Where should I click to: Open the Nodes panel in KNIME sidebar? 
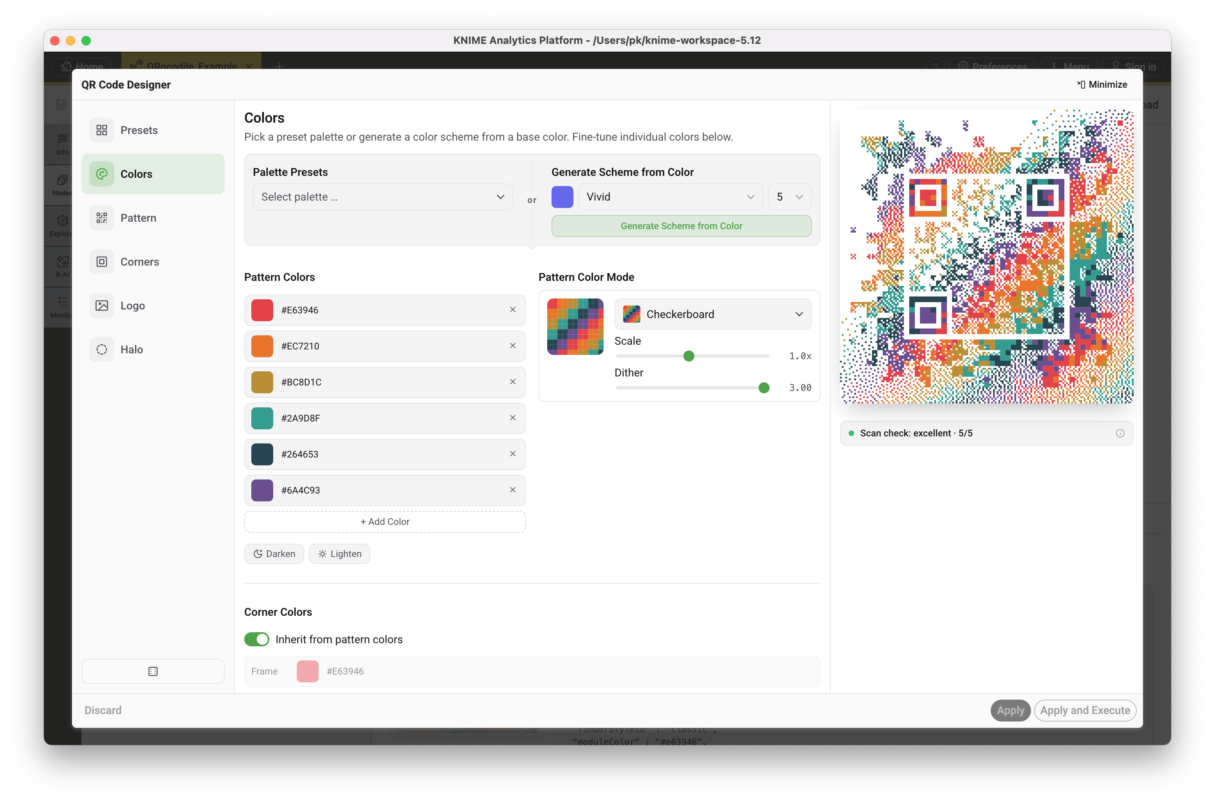click(62, 185)
